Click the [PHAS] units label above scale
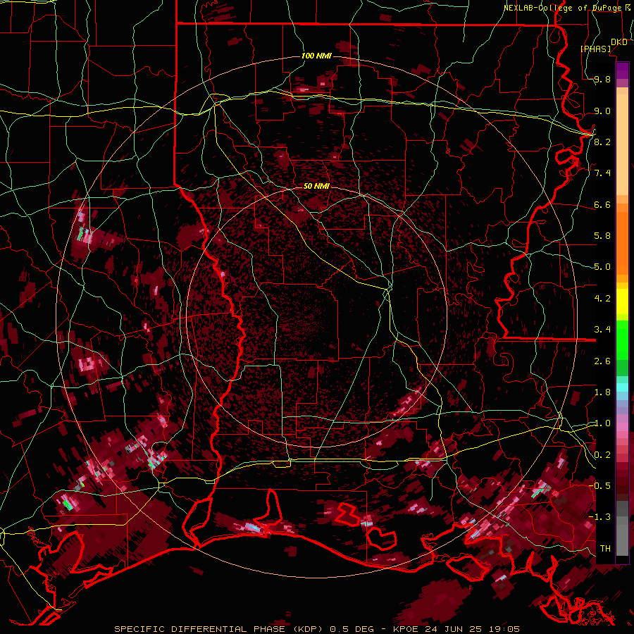Image resolution: width=634 pixels, height=634 pixels. [x=595, y=49]
